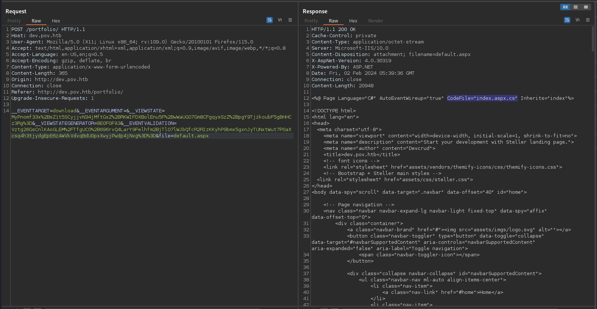
Task: Select the combined single-view layout icon
Action: (x=586, y=7)
